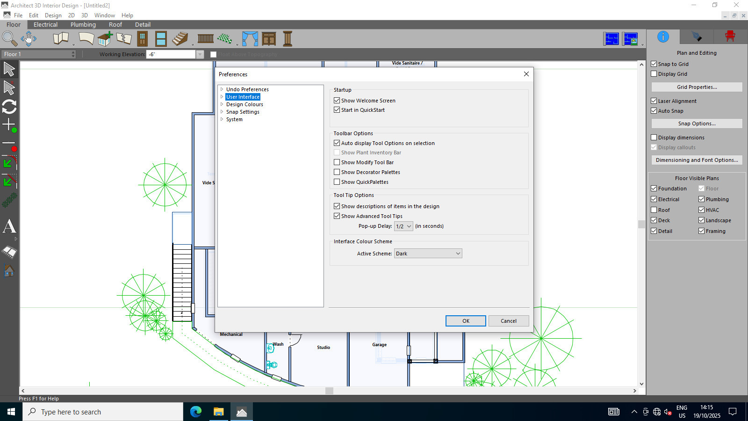Click OK in Preferences dialog
Viewport: 748px width, 421px height.
click(x=466, y=321)
